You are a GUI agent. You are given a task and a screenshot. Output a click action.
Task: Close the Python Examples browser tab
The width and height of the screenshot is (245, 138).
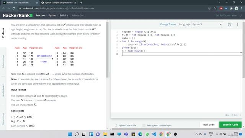75,3
